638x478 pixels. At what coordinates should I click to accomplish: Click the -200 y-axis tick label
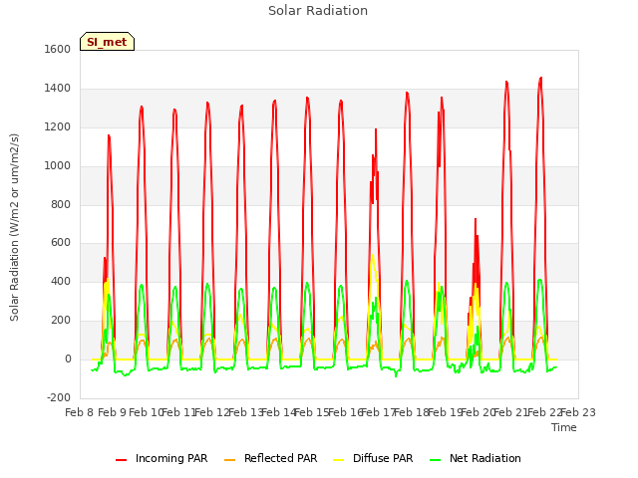click(x=59, y=397)
